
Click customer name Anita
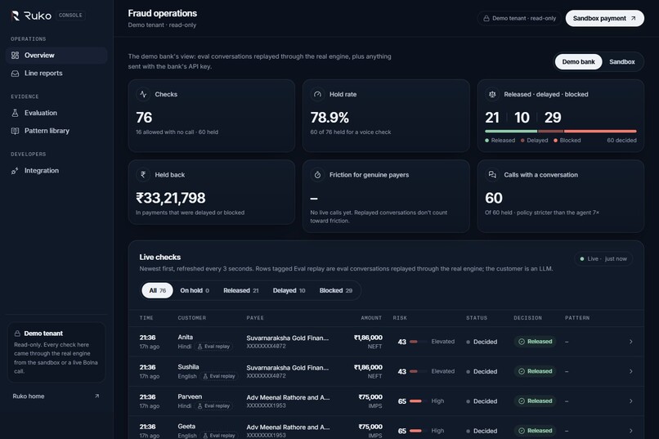(186, 337)
